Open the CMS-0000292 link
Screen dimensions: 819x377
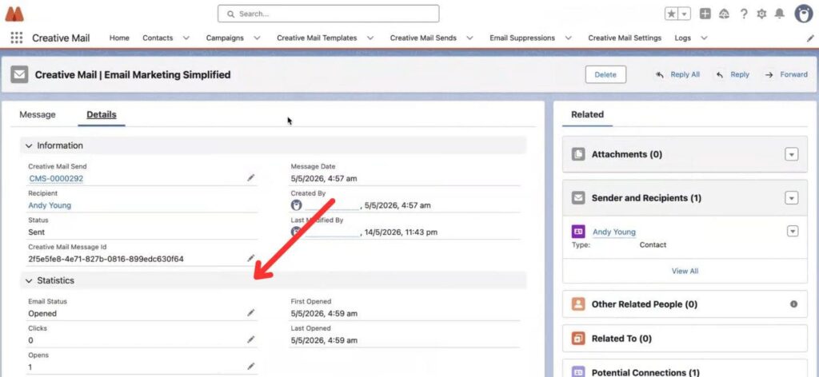pyautogui.click(x=56, y=178)
